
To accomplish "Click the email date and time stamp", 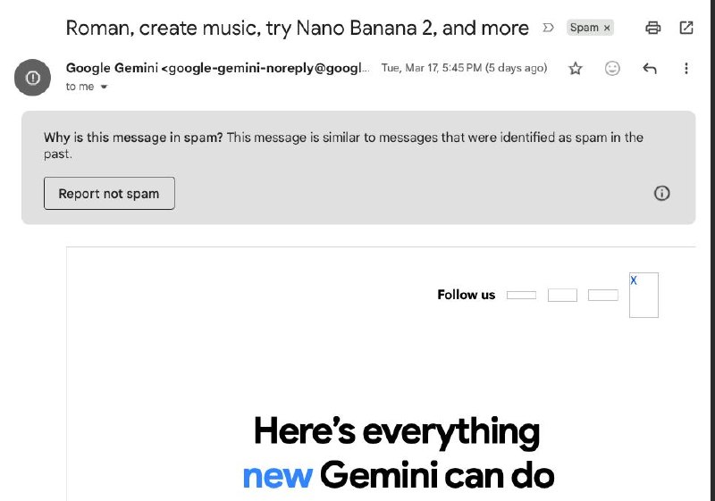I will (463, 69).
